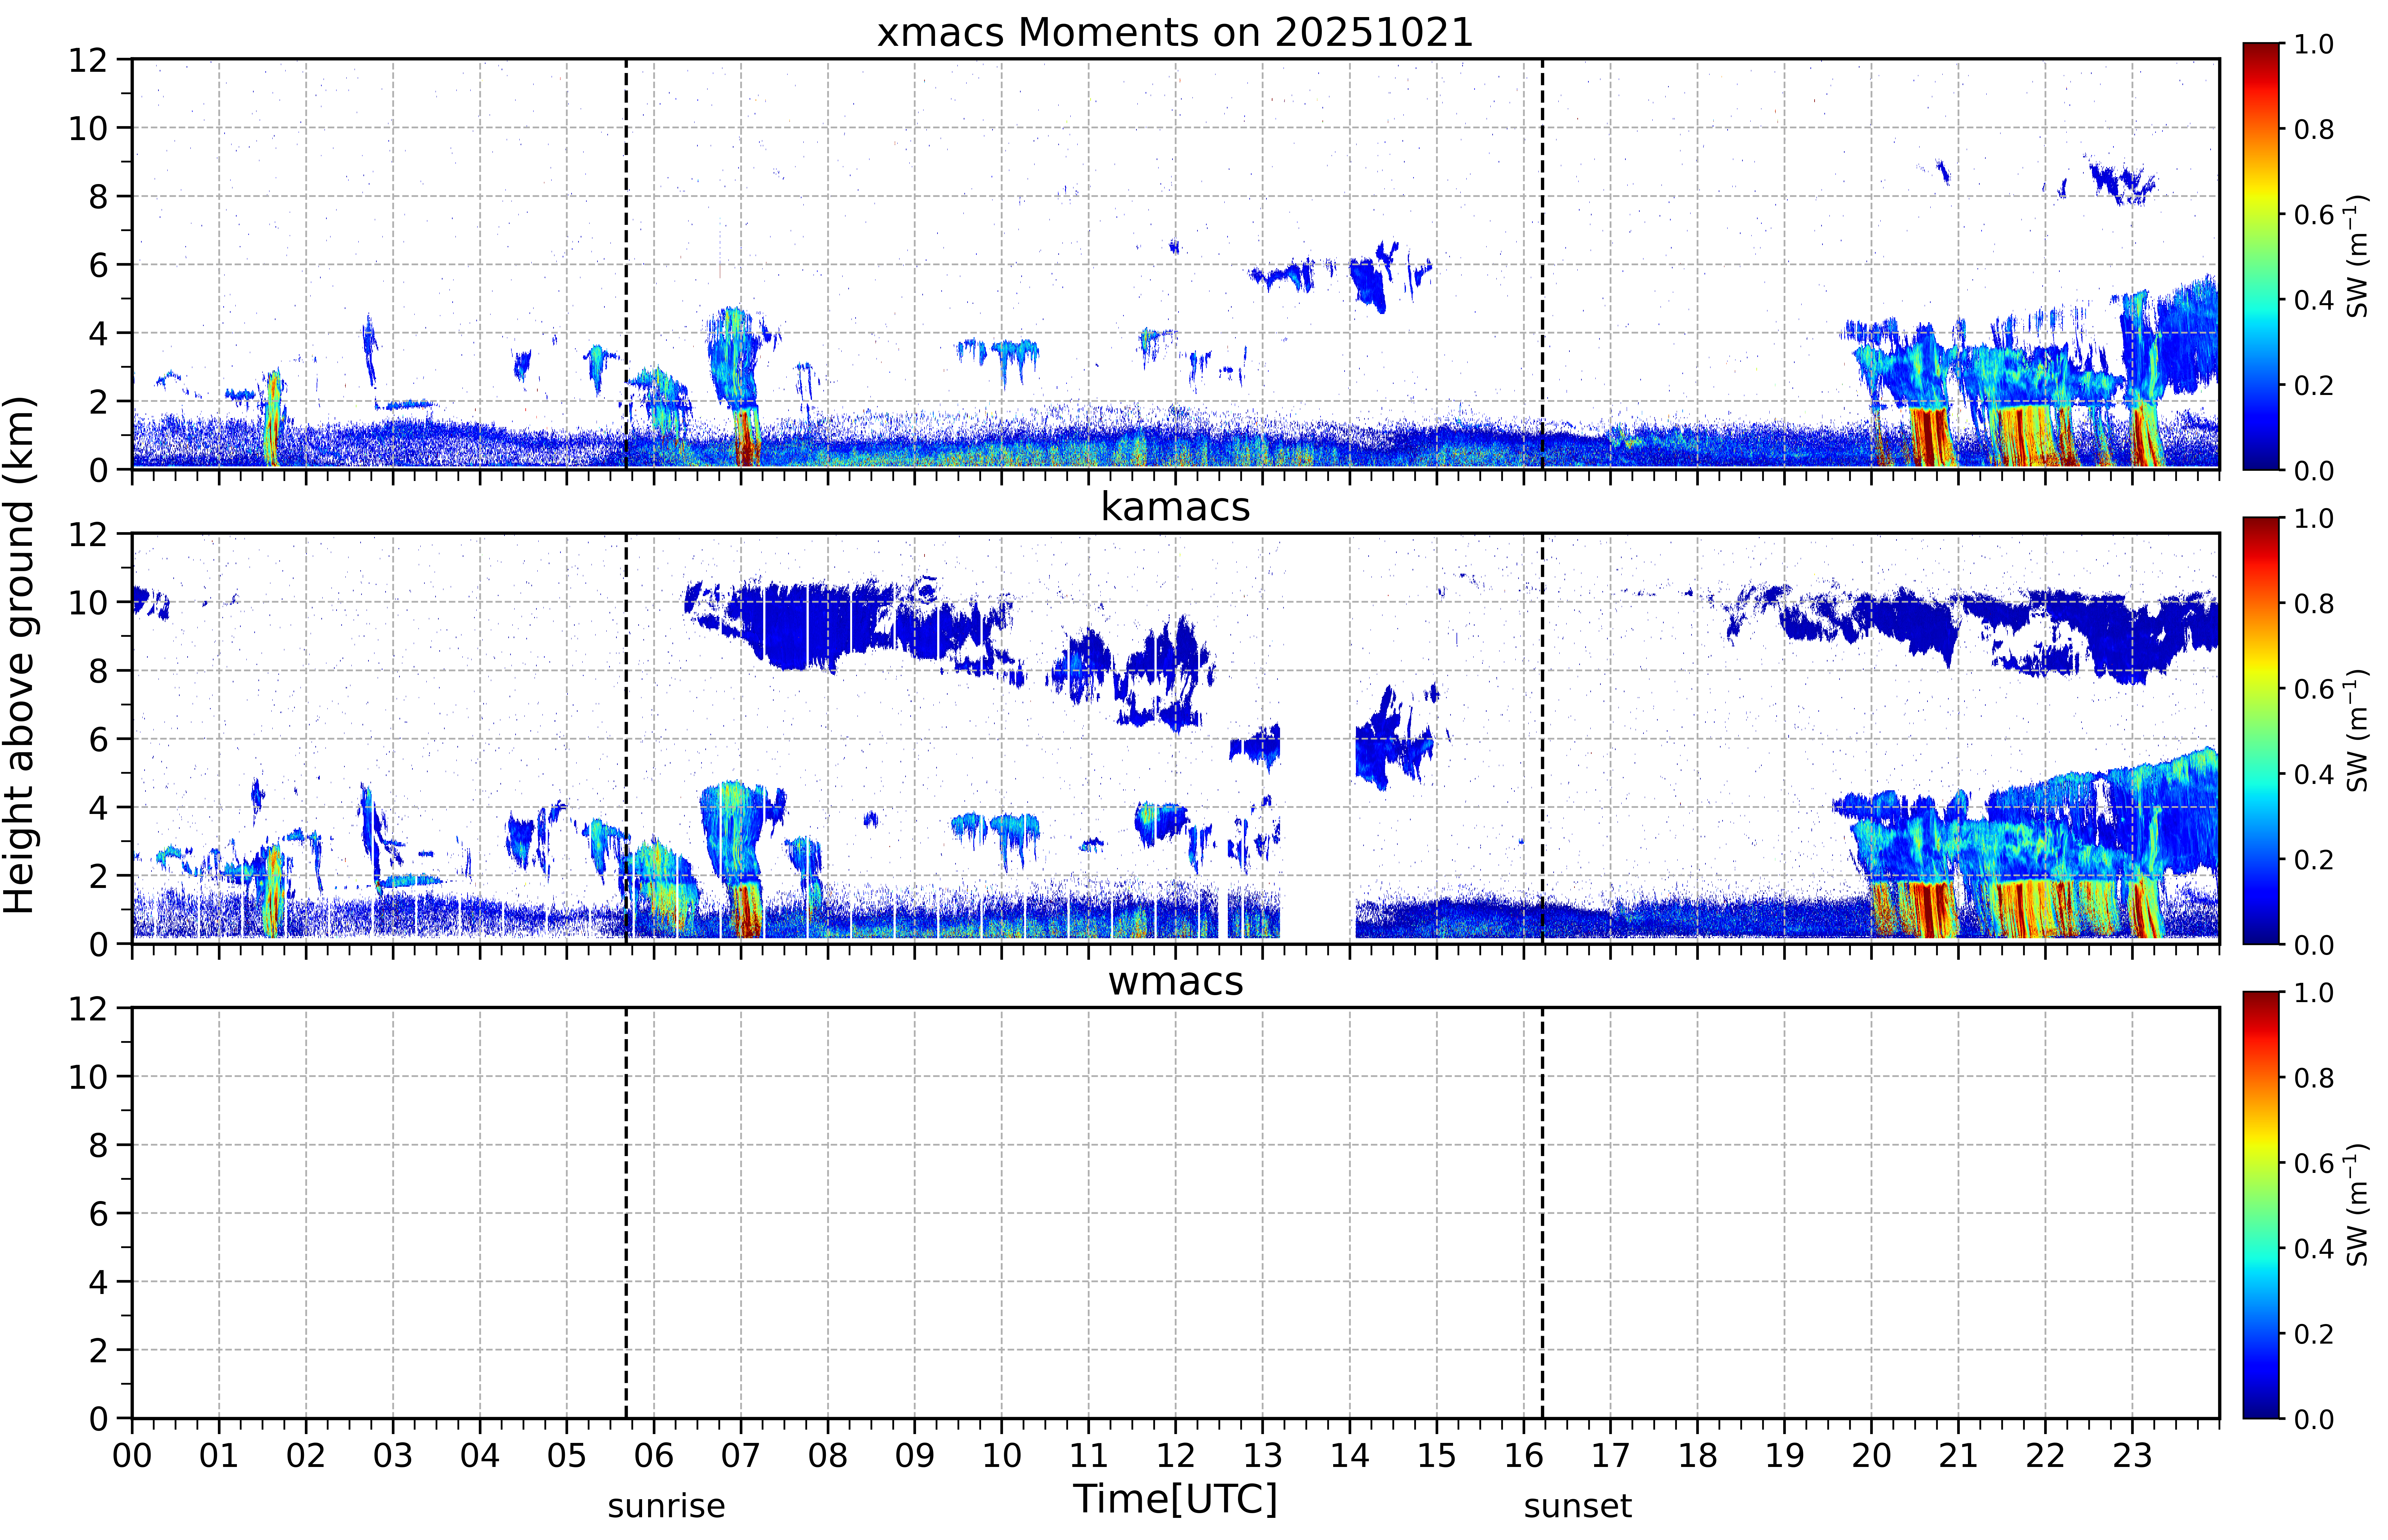Screen dimensions: 2388x1540
Task: Click the '0.0' value on wmacs colorbar
Action: click(2314, 1419)
